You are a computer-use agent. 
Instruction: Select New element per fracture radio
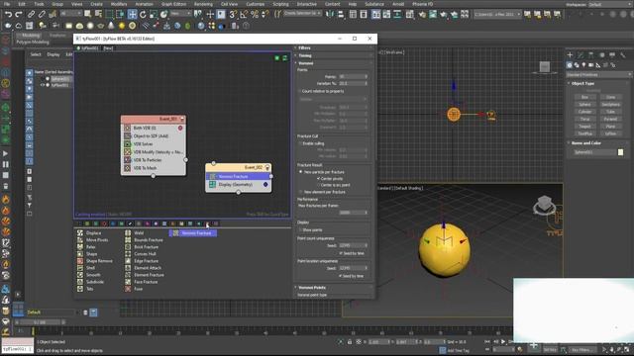pos(300,192)
